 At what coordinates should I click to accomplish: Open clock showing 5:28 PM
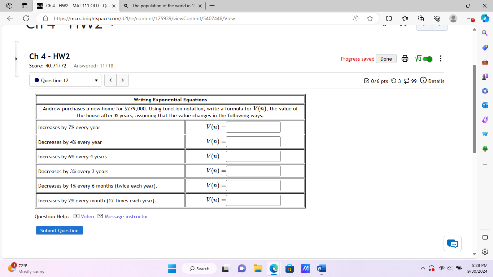pos(477,268)
